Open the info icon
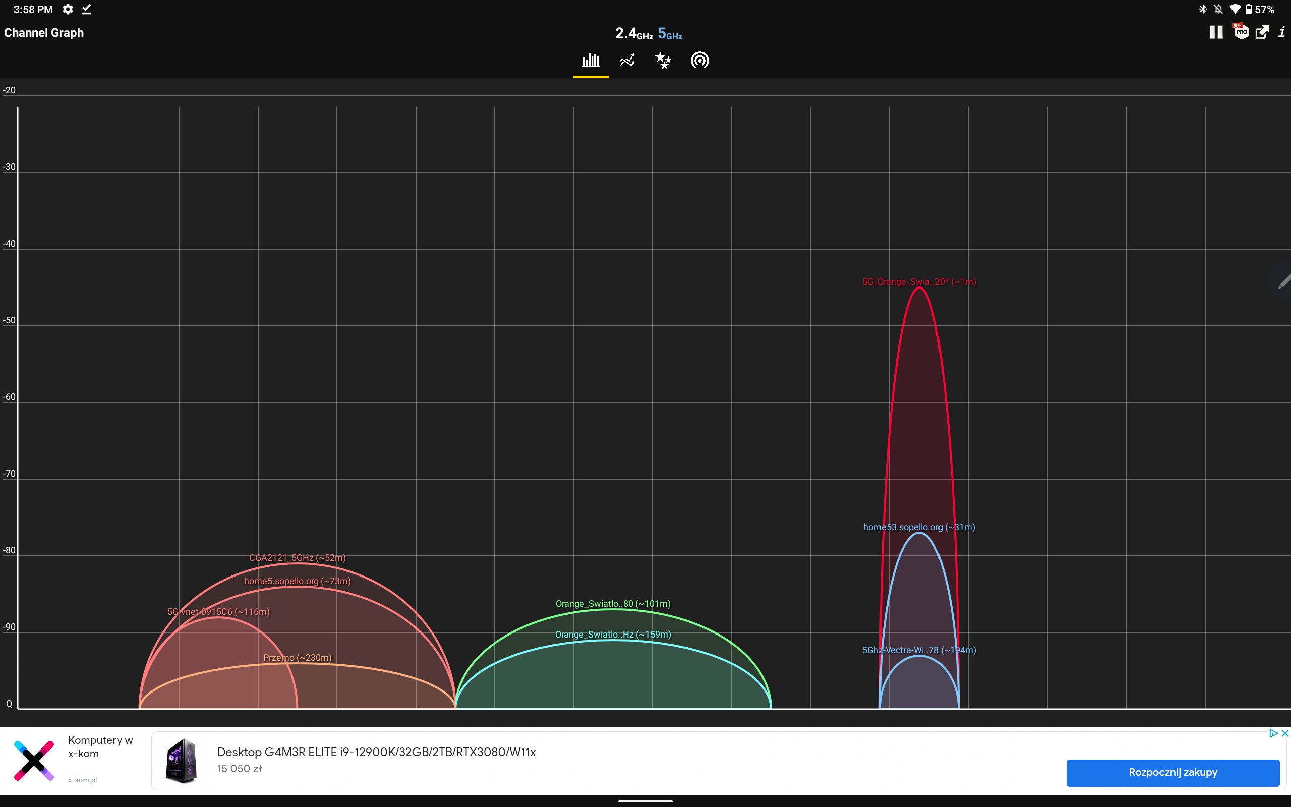The width and height of the screenshot is (1291, 807). 1281,33
